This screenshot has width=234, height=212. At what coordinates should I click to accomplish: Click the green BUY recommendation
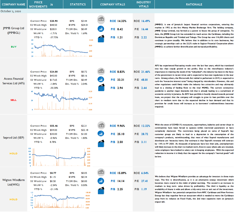pos(14,47)
